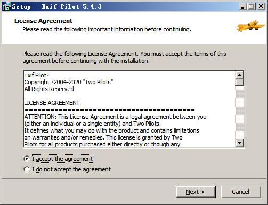The width and height of the screenshot is (268, 205).
Task: Minimize the Setup window
Action: pos(242,6)
